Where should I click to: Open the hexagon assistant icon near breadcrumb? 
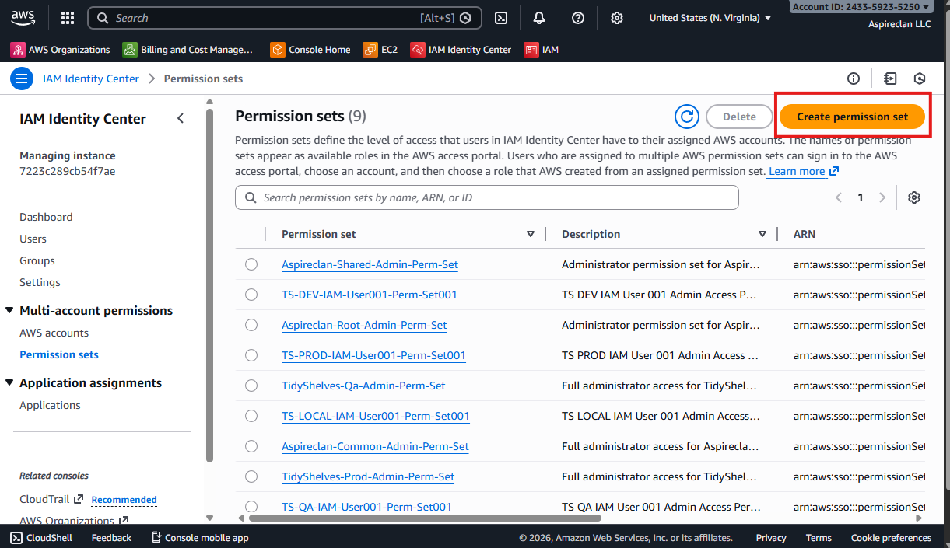tap(920, 79)
